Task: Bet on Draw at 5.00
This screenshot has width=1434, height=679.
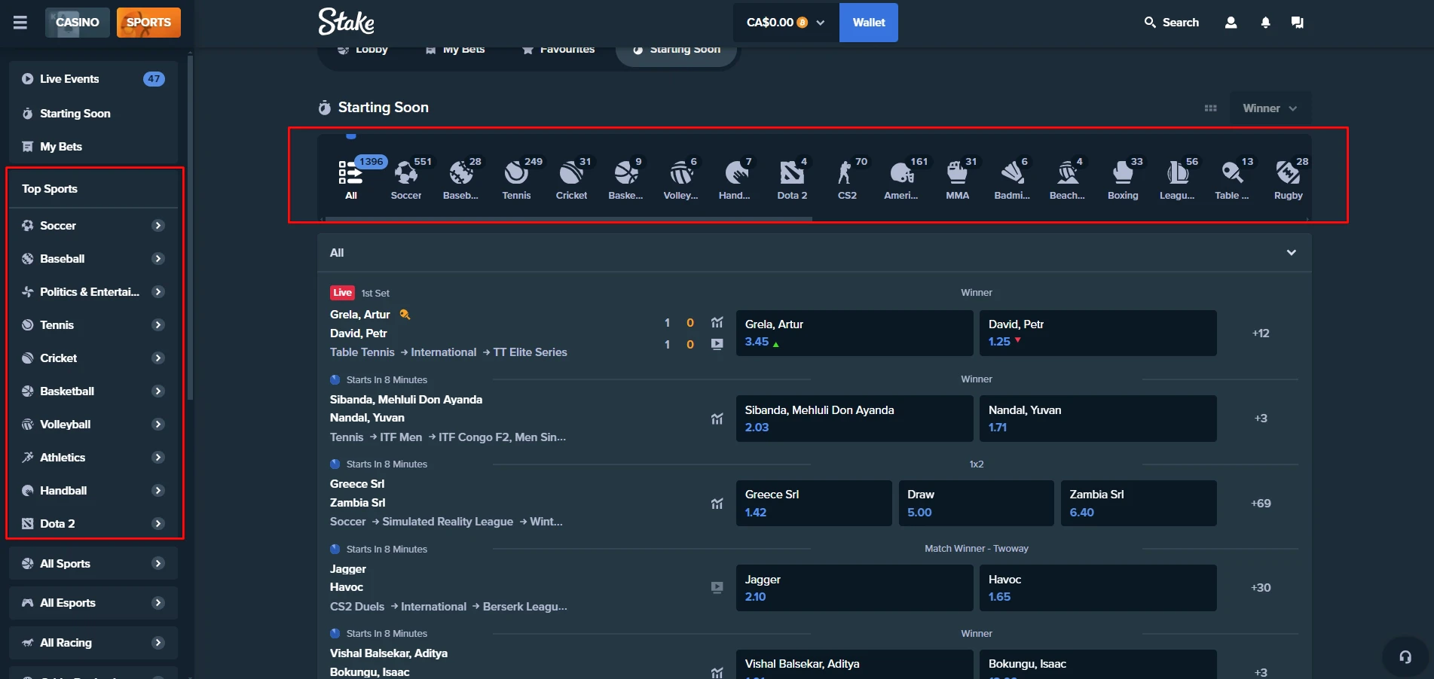Action: pos(976,503)
